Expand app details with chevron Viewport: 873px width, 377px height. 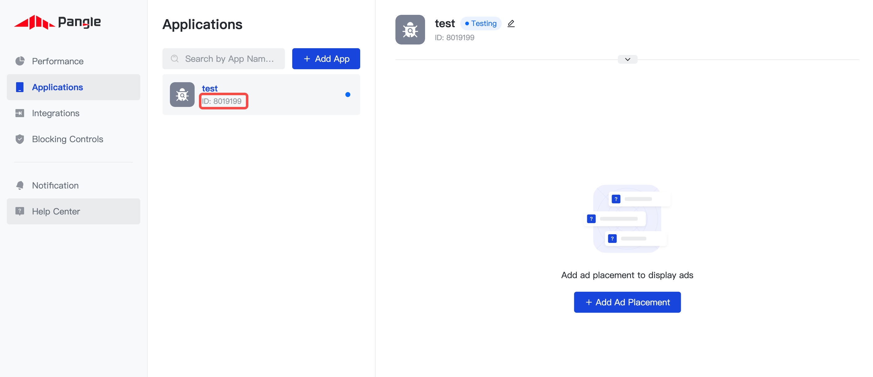tap(628, 59)
